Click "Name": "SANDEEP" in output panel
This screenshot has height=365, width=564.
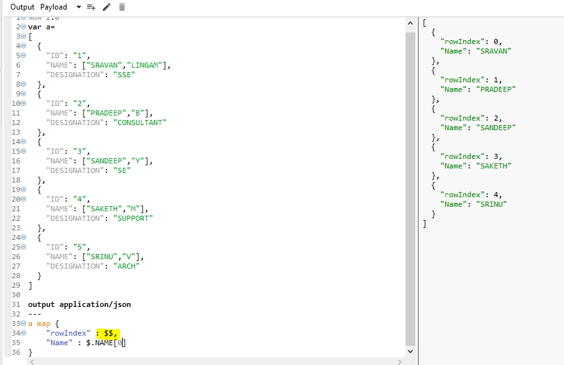478,128
